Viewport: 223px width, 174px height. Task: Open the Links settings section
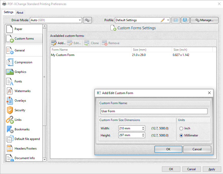click(24, 120)
